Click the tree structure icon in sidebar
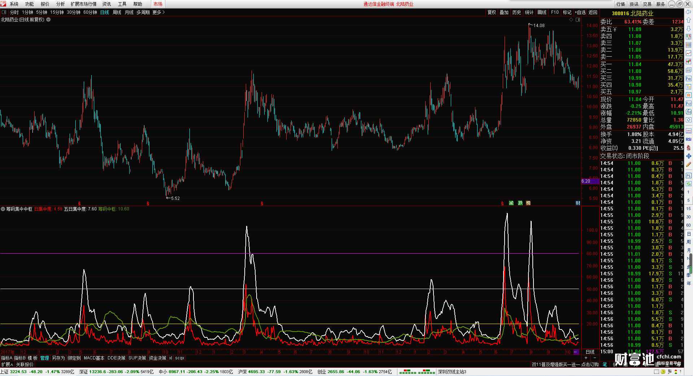Viewport: 693px width, 376px height. pos(689,87)
